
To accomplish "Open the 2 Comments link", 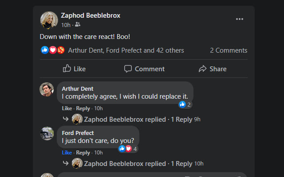I will (x=229, y=50).
